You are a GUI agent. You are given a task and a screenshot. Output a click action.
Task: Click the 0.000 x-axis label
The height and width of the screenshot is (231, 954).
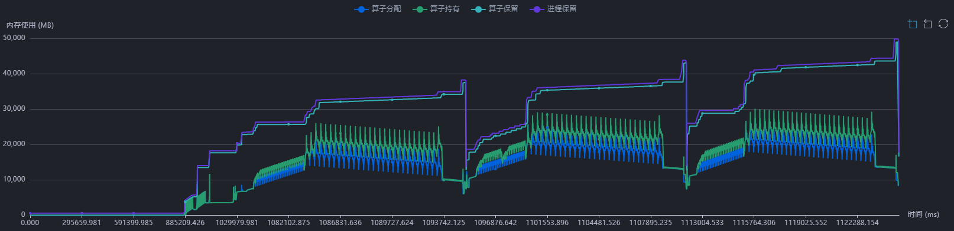[x=30, y=223]
